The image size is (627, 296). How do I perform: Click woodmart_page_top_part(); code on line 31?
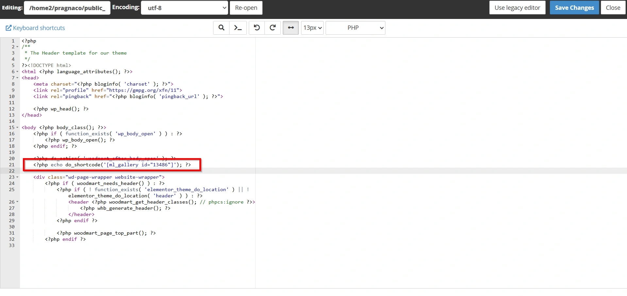click(x=110, y=233)
